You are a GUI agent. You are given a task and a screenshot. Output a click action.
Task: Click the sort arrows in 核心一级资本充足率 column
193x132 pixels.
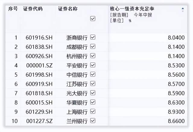[183, 10]
